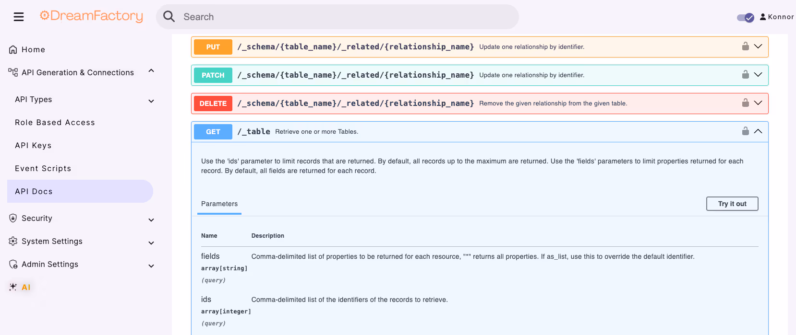Image resolution: width=796 pixels, height=335 pixels.
Task: Click the Try it out button
Action: (x=732, y=204)
